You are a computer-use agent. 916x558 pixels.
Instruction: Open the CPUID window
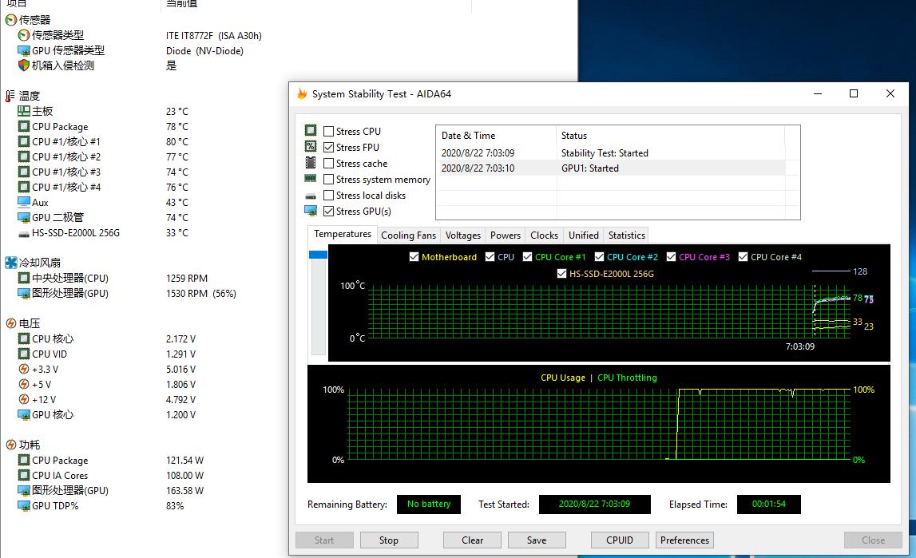(619, 540)
